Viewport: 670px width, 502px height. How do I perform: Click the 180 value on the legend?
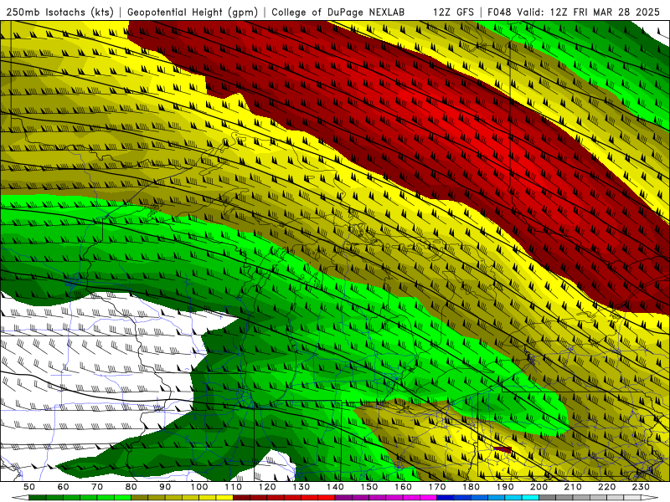(x=471, y=487)
